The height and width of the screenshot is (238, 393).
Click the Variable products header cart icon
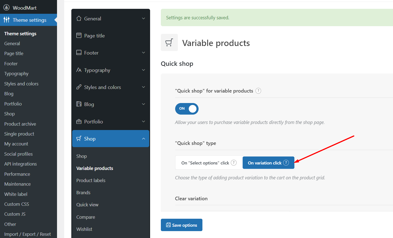point(169,42)
